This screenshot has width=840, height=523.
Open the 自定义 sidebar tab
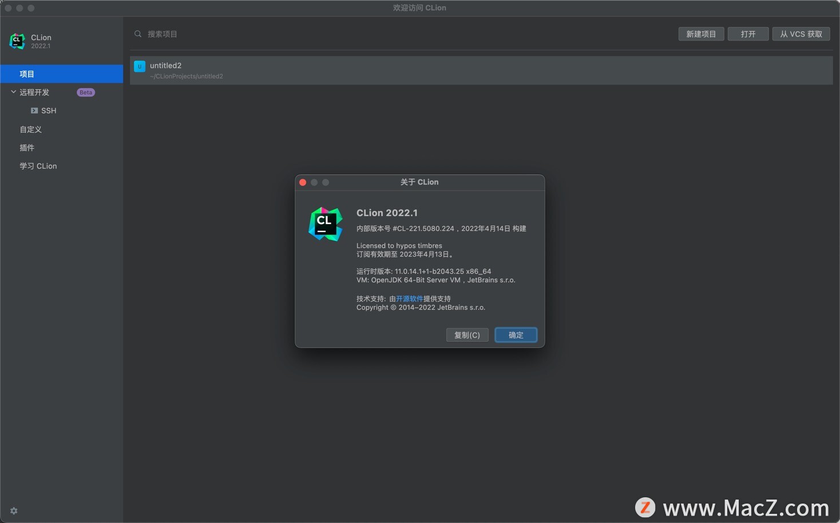[31, 130]
